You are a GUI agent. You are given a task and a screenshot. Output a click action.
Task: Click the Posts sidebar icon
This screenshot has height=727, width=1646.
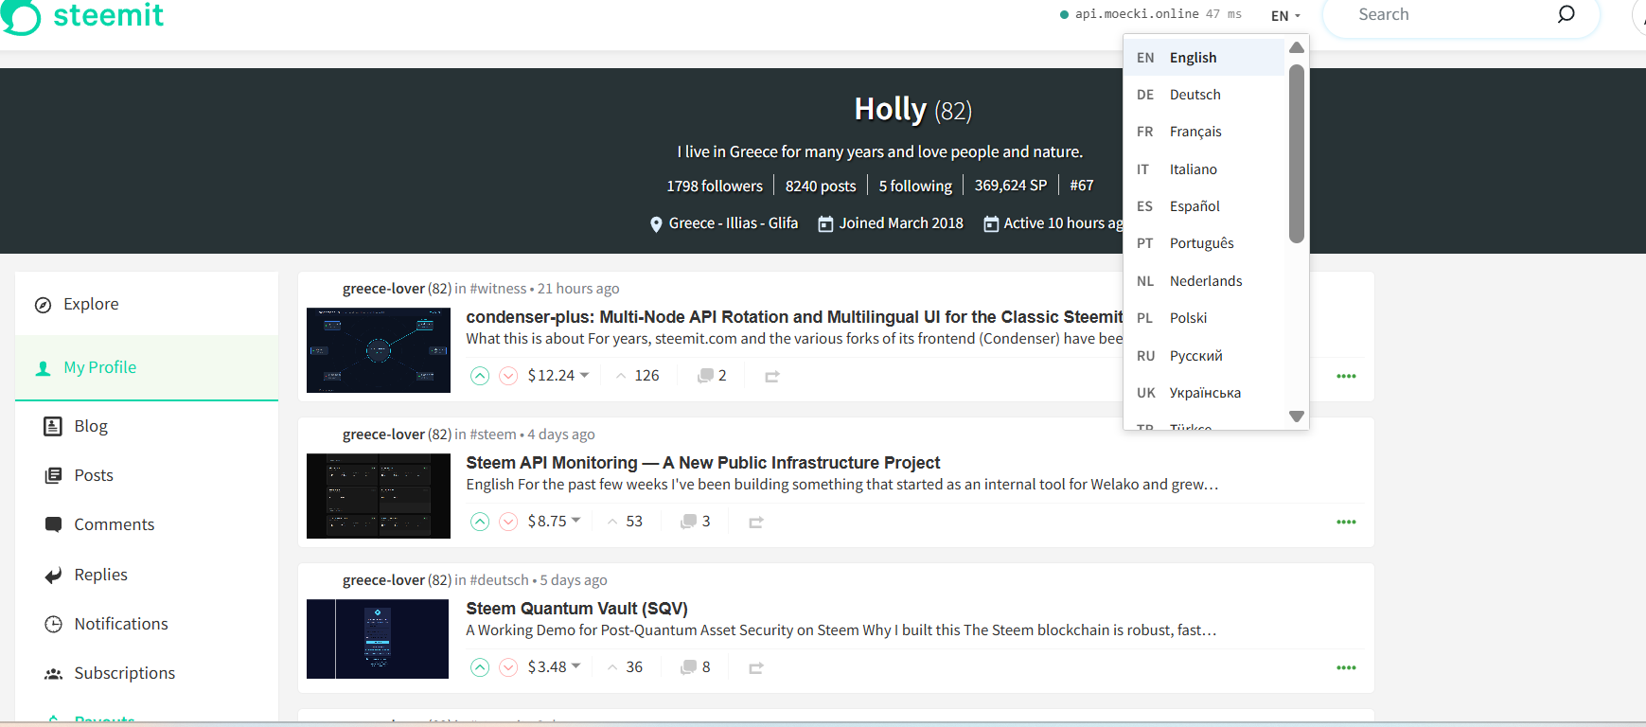pos(53,475)
